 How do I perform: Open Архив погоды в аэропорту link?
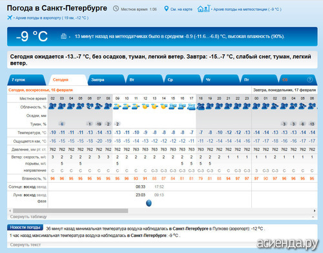(x=52, y=18)
